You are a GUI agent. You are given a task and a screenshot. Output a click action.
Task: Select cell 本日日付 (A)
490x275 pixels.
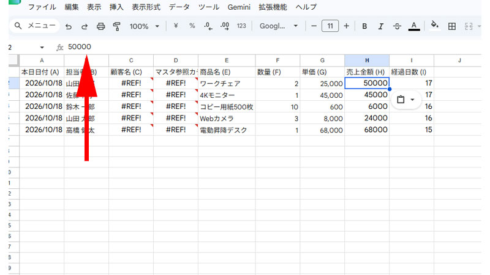pos(42,72)
